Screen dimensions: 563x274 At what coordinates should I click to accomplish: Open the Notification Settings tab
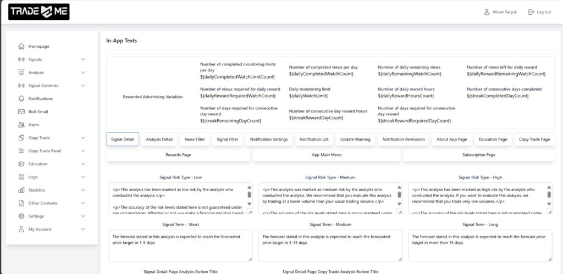268,139
